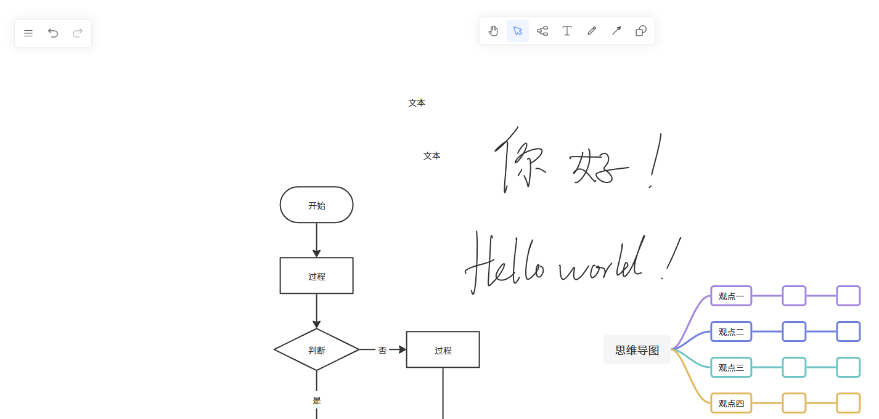The height and width of the screenshot is (419, 879).
Task: Select the hand pan tool
Action: tap(493, 30)
